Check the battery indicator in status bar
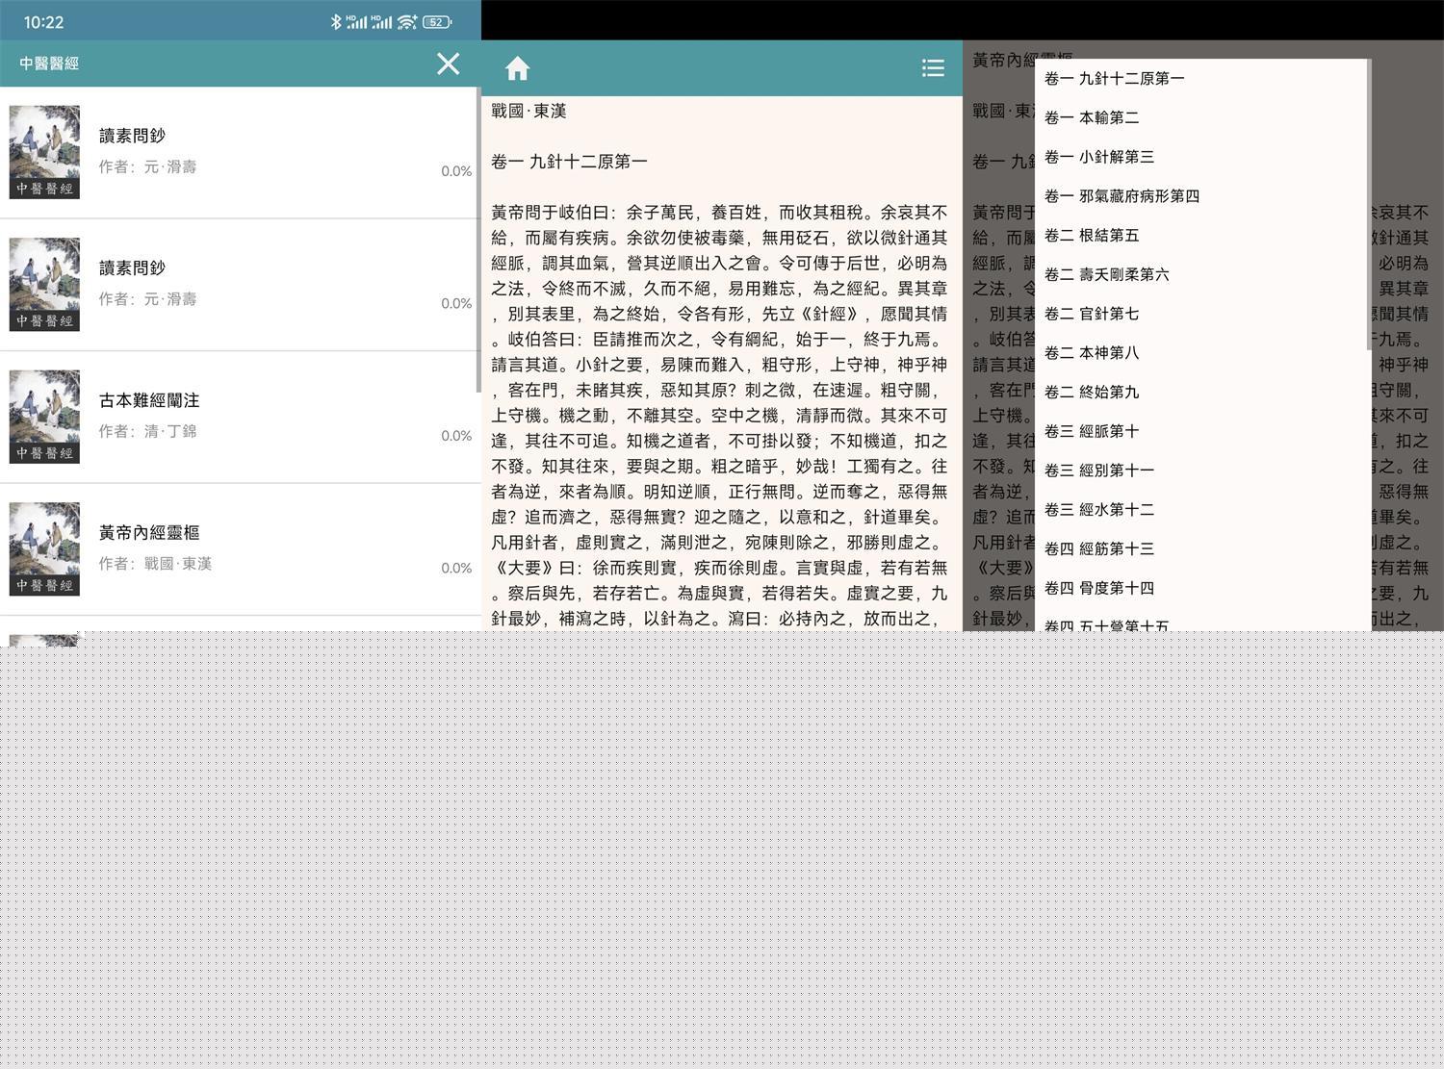Viewport: 1444px width, 1069px height. click(437, 21)
